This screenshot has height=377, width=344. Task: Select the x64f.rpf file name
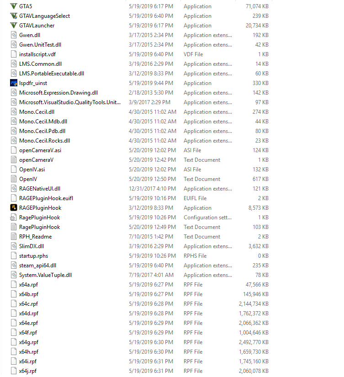point(28,333)
